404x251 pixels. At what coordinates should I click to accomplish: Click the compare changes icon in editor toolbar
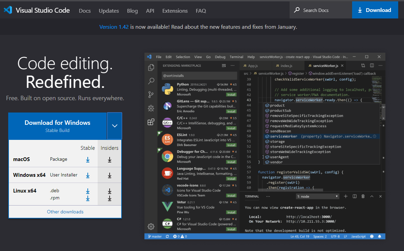click(363, 66)
